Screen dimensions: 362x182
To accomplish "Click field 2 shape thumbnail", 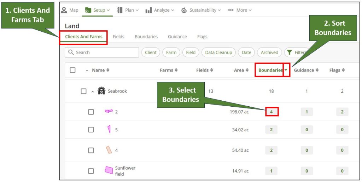I will 109,111.
